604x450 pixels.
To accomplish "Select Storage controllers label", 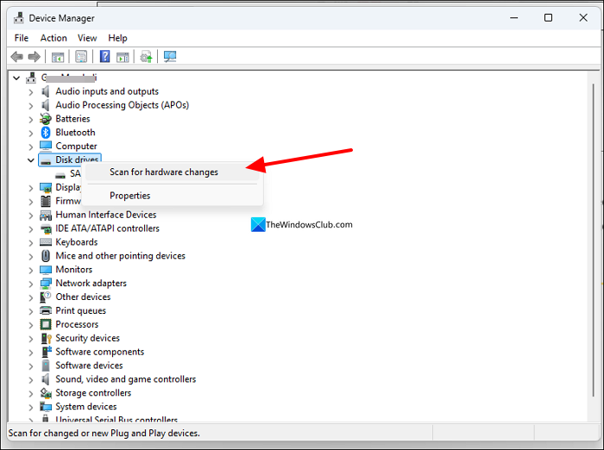I will [93, 393].
